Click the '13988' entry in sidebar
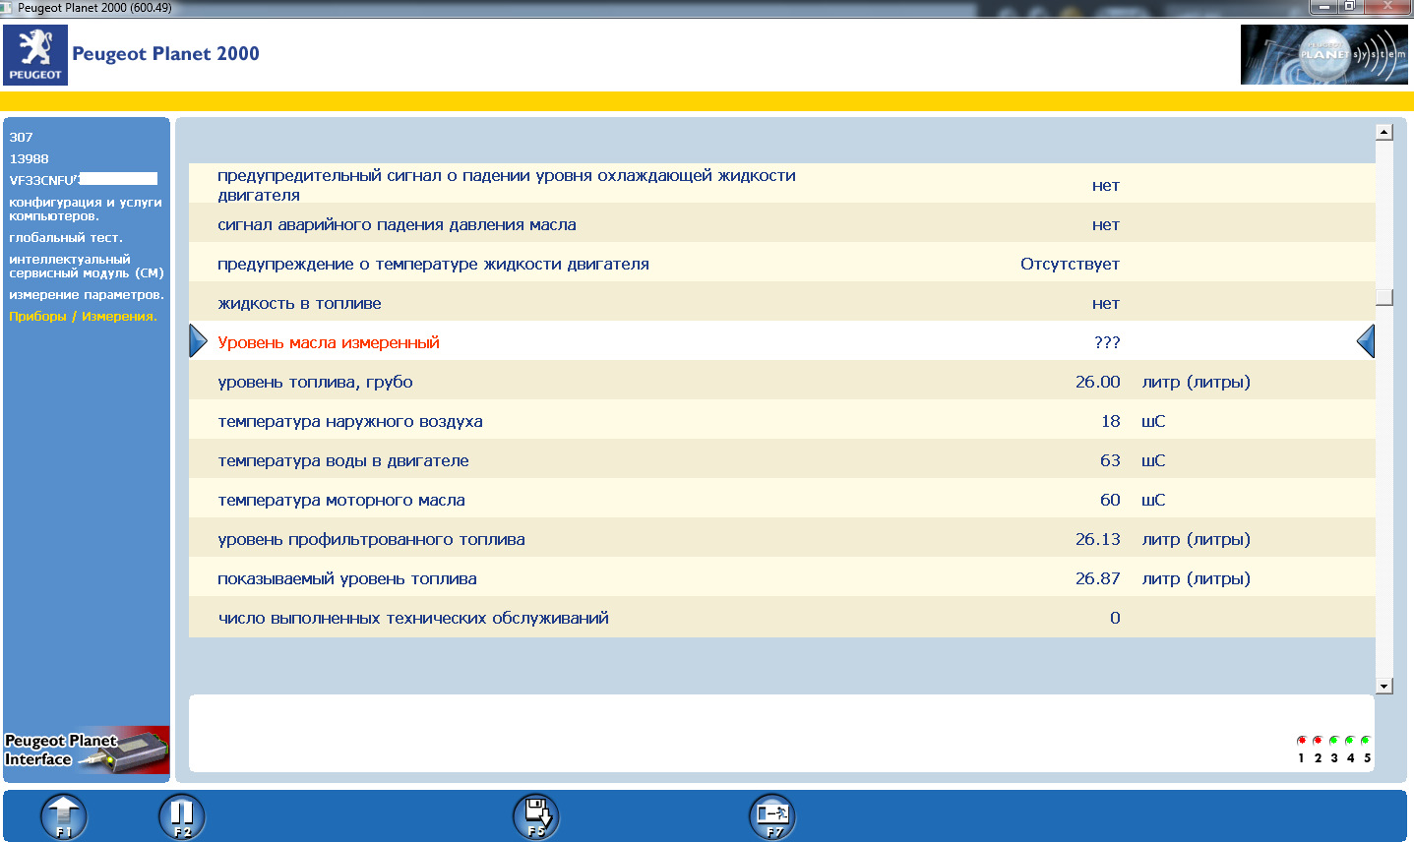The height and width of the screenshot is (842, 1414). (x=29, y=159)
